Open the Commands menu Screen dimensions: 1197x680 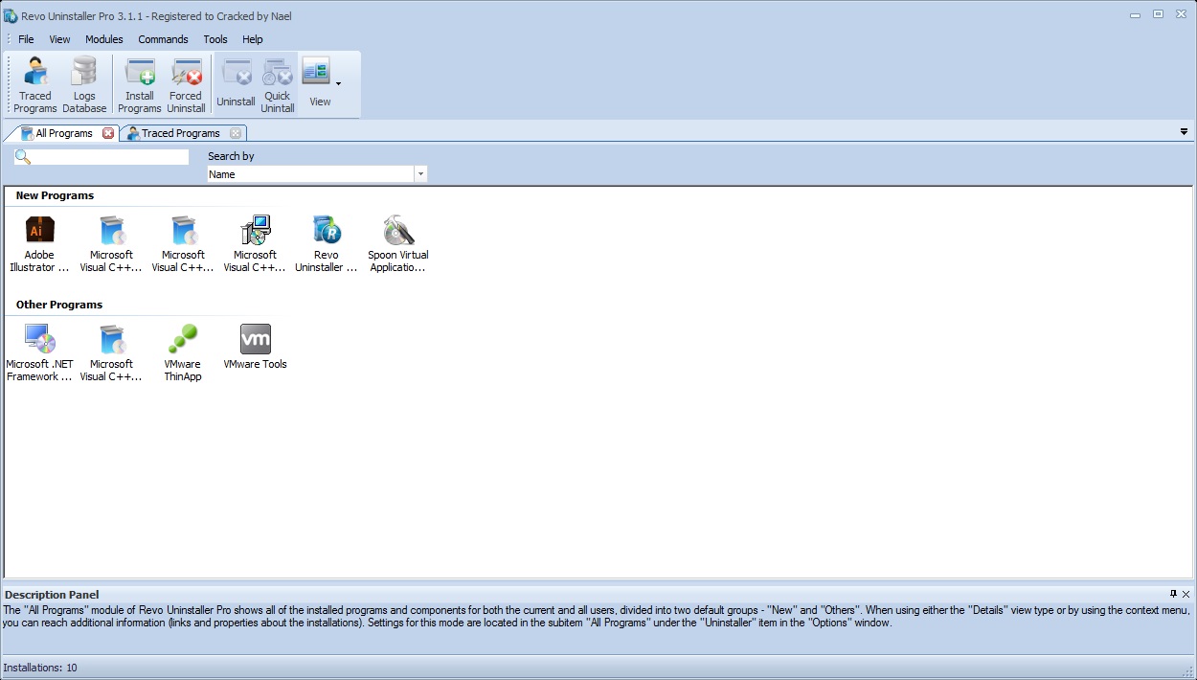pos(163,39)
